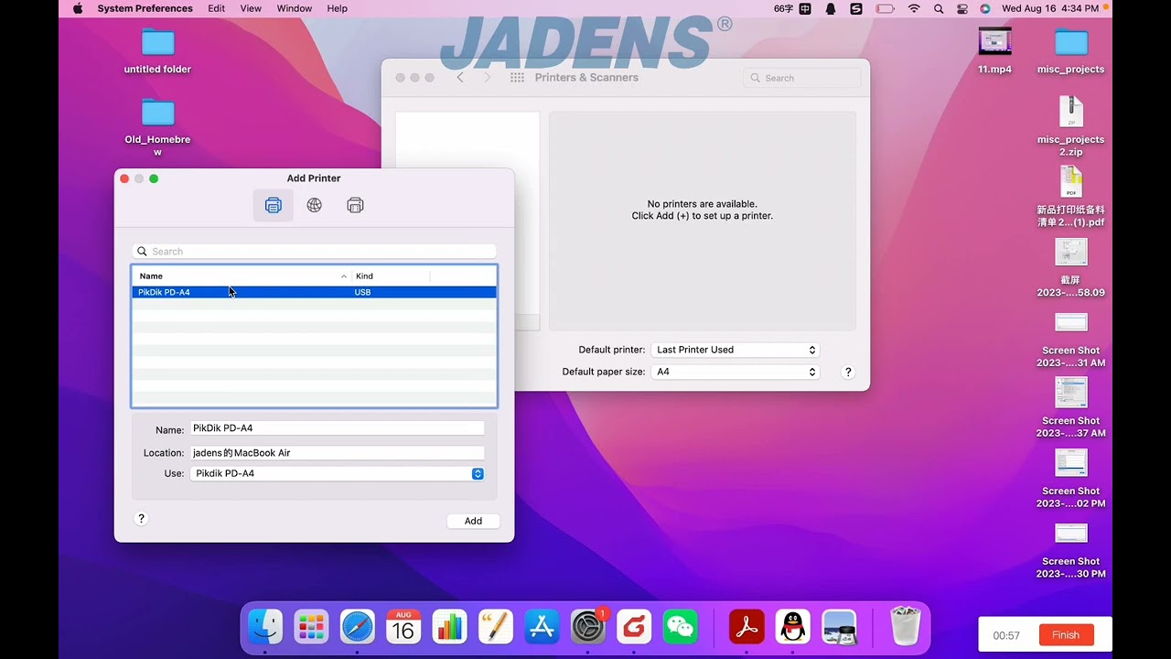This screenshot has height=659, width=1171.
Task: Open the red G app in the Dock
Action: click(x=634, y=627)
